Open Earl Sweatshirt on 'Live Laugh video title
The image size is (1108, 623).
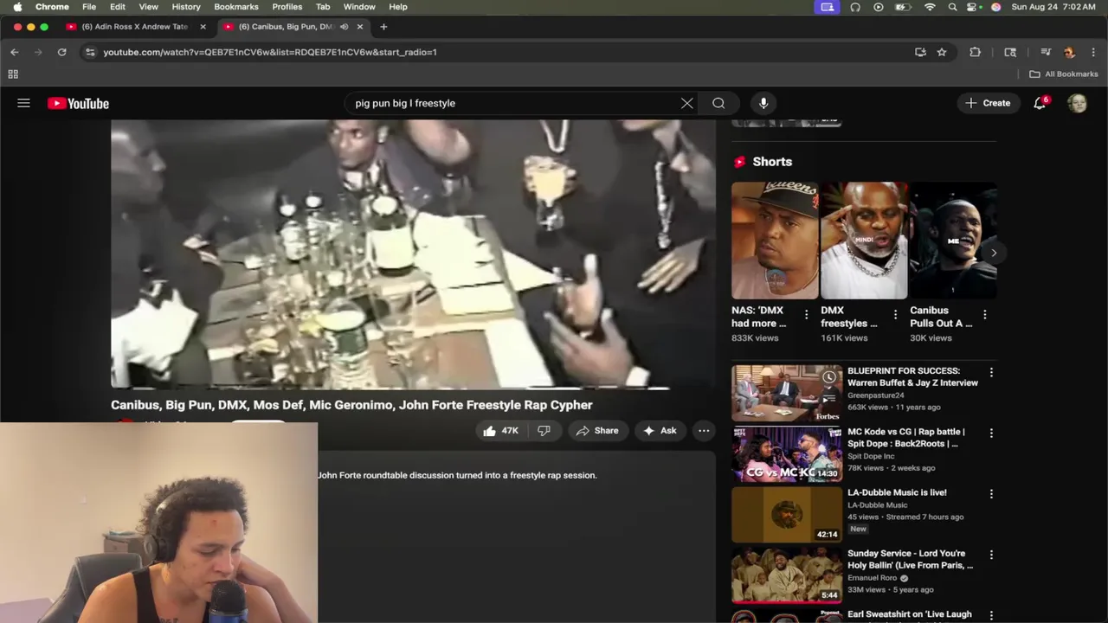point(910,614)
